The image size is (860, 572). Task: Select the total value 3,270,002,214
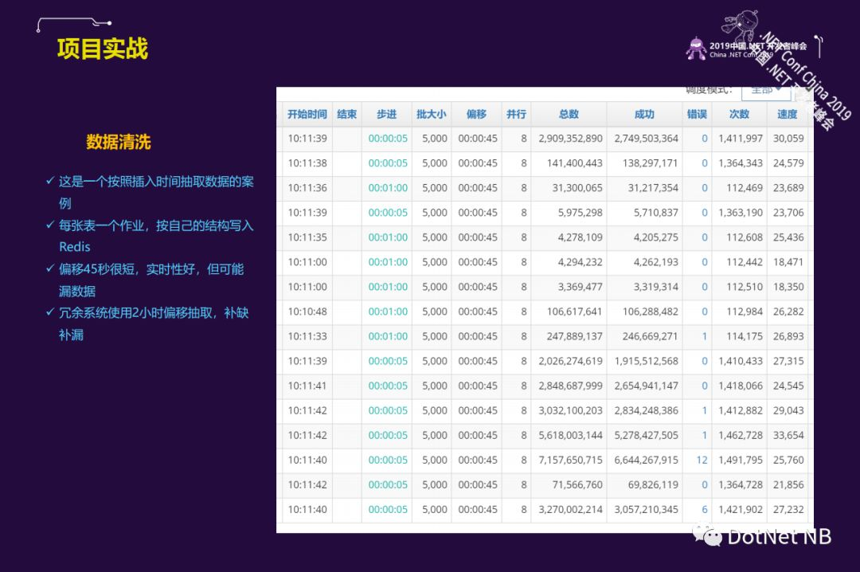[x=570, y=509]
